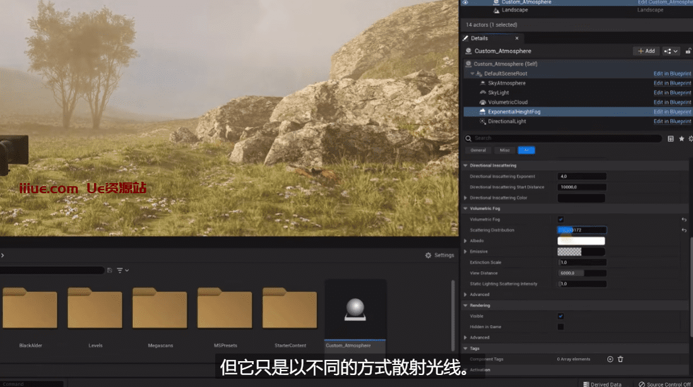The height and width of the screenshot is (387, 693).
Task: Click the Add component button
Action: pos(646,51)
